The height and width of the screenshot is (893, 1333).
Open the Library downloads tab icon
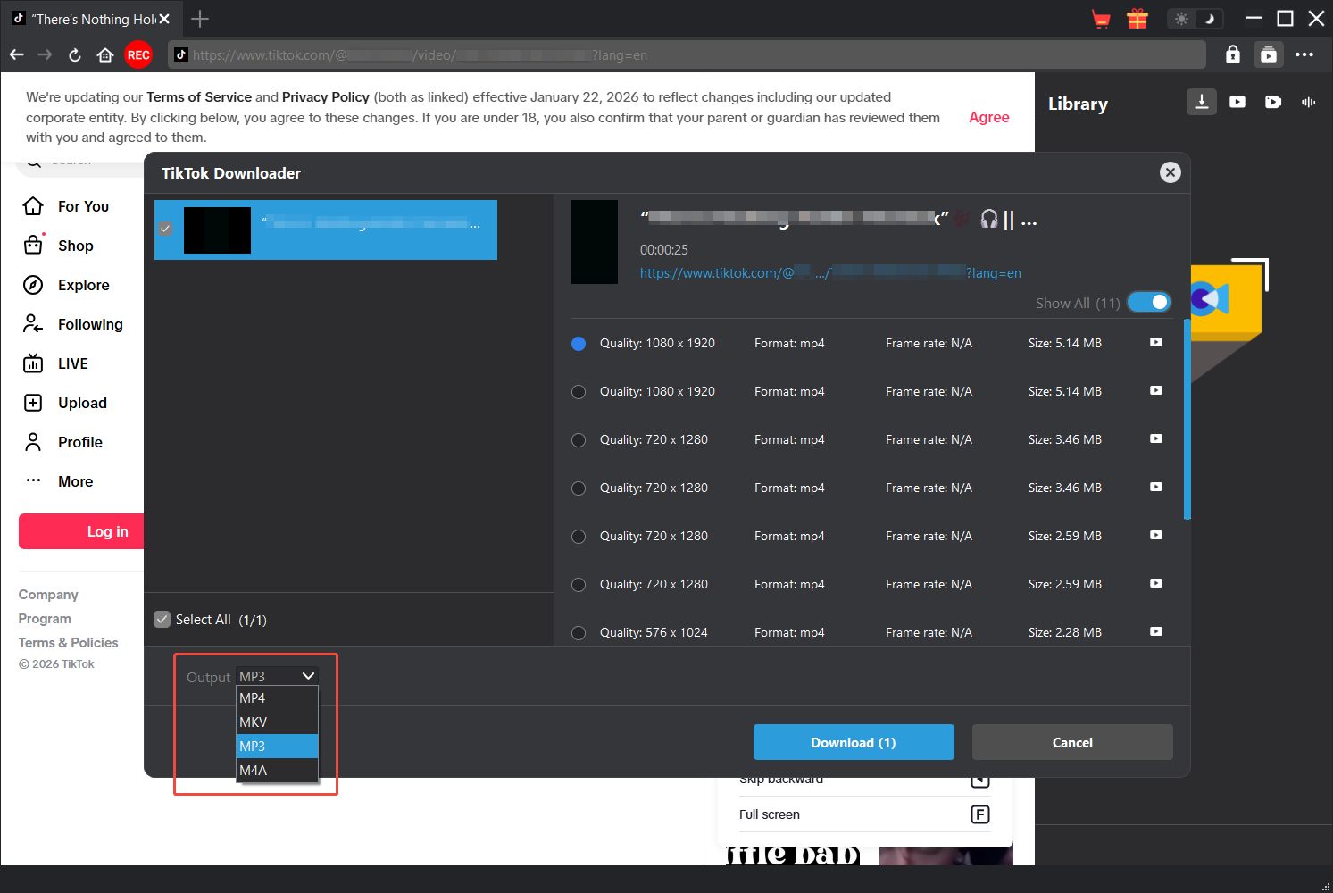1202,102
